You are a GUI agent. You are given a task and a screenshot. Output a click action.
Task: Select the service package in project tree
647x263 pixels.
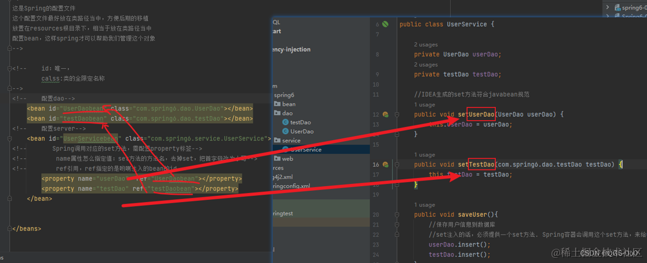pyautogui.click(x=292, y=141)
